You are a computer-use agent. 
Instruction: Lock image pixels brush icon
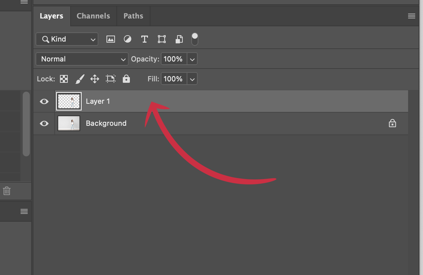click(80, 79)
